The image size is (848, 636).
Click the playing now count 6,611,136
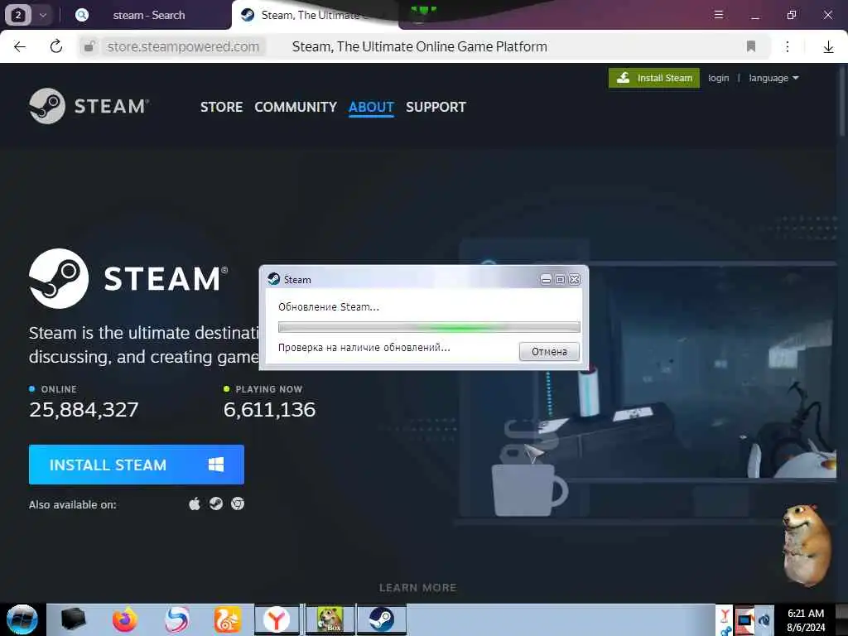(x=269, y=409)
